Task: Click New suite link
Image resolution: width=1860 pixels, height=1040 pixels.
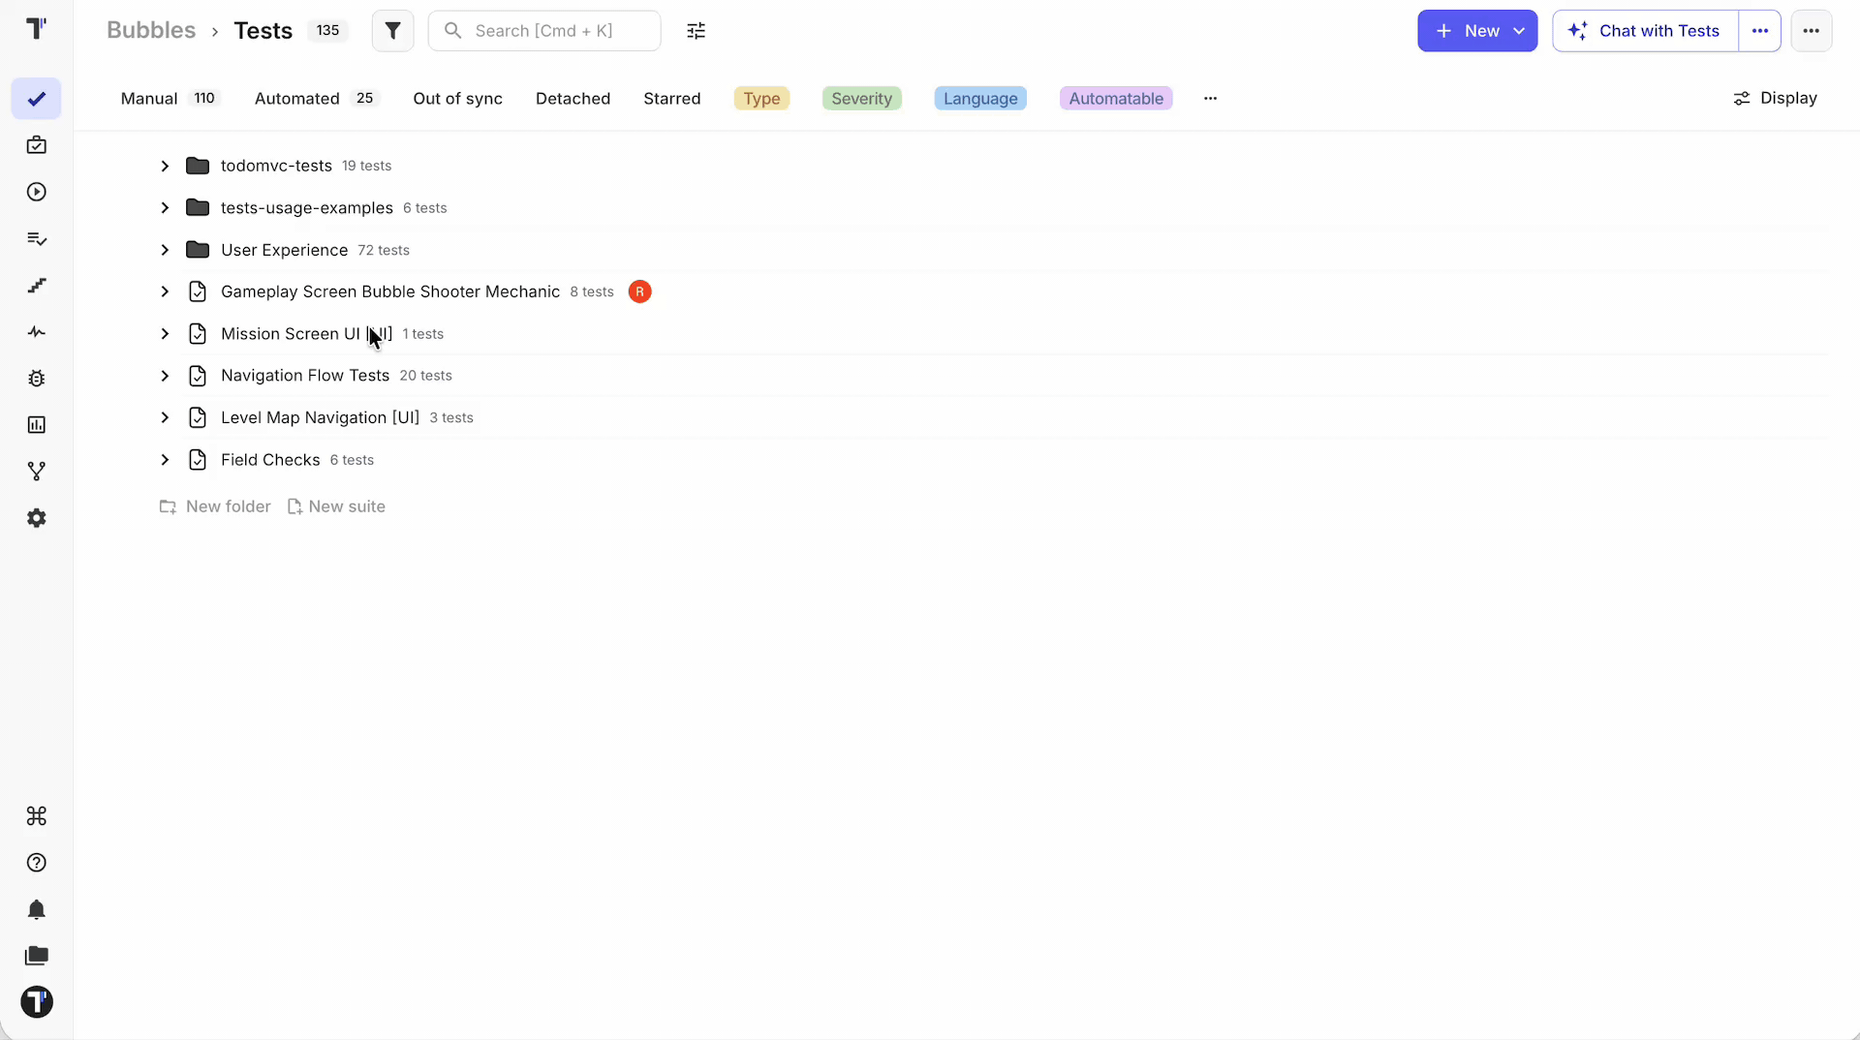Action: click(x=336, y=506)
